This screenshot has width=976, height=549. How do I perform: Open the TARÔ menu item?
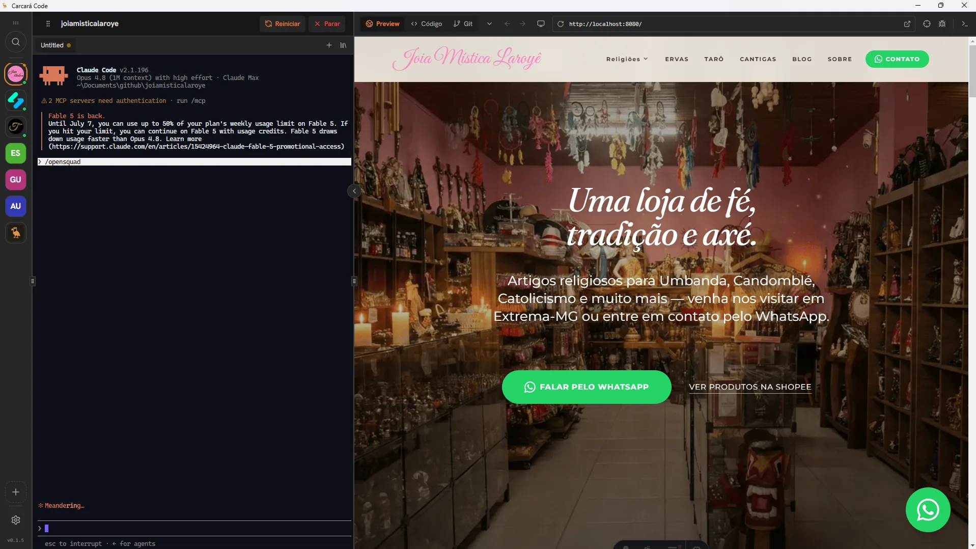(x=714, y=59)
